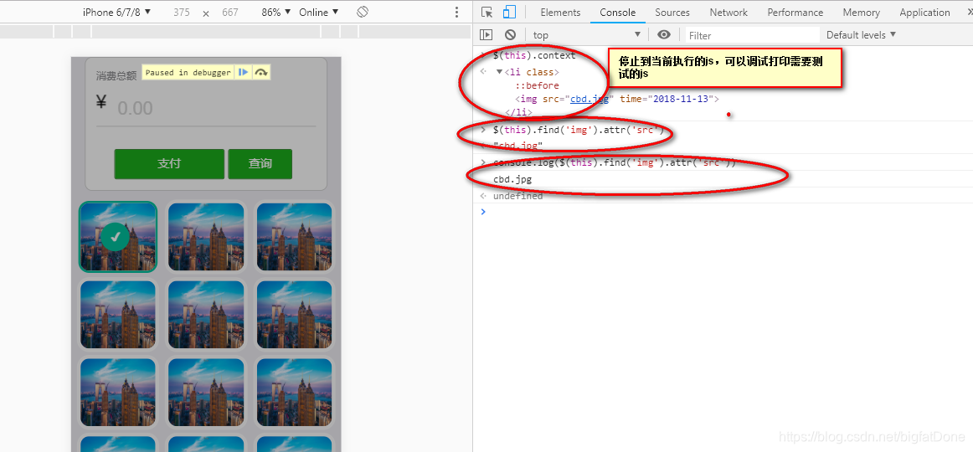Click the 消费总额 label

point(116,76)
